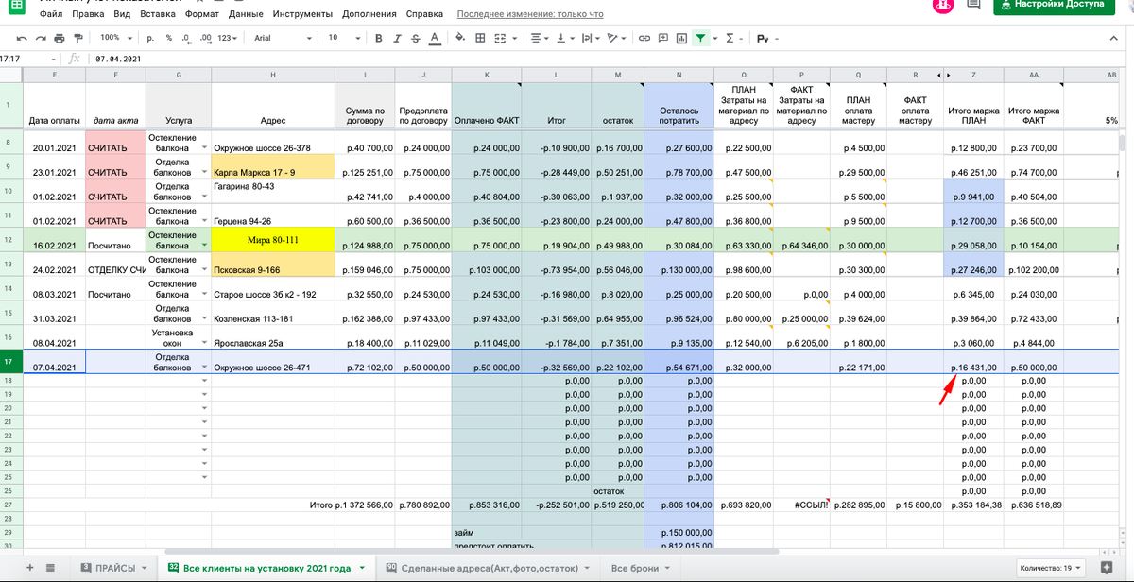Open Услуга dropdown in row 17

coord(205,367)
